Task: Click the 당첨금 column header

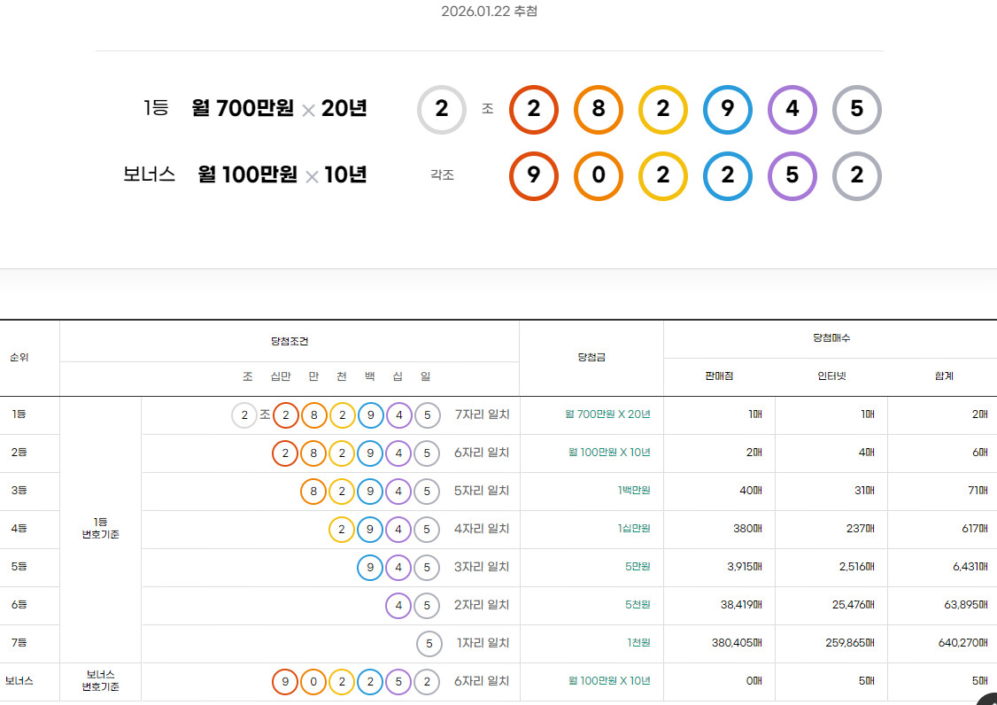Action: pyautogui.click(x=591, y=357)
